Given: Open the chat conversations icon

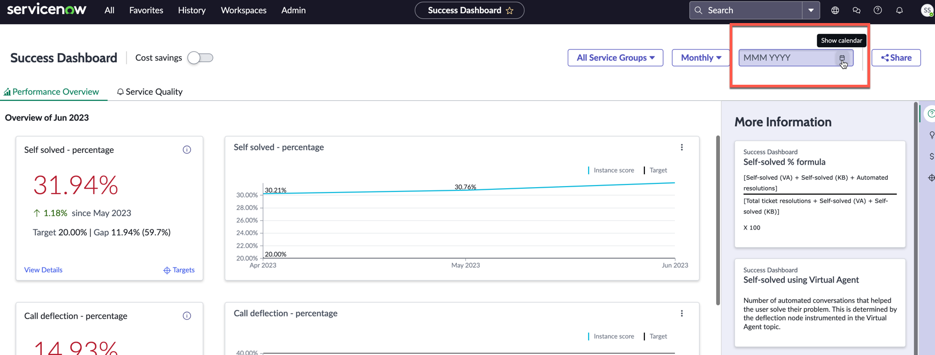Looking at the screenshot, I should [x=856, y=10].
